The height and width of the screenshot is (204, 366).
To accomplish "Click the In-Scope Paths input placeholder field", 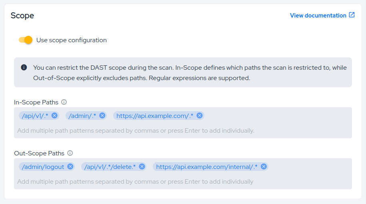I will point(136,131).
